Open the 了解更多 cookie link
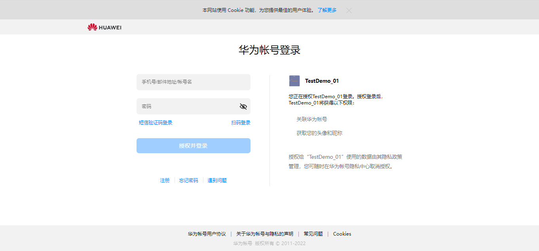 point(327,10)
